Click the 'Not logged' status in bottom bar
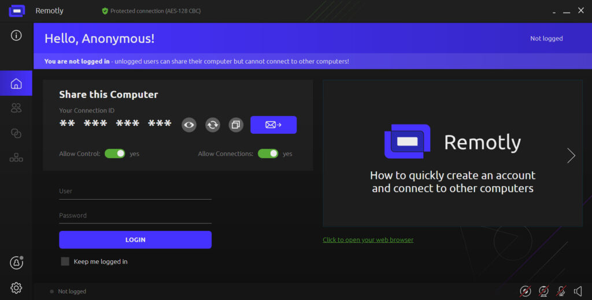 [72, 291]
